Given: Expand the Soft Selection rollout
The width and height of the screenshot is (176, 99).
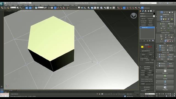Looking at the screenshot, I should point(147,67).
